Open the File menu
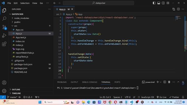The height and width of the screenshot is (105, 187). click(9, 3)
